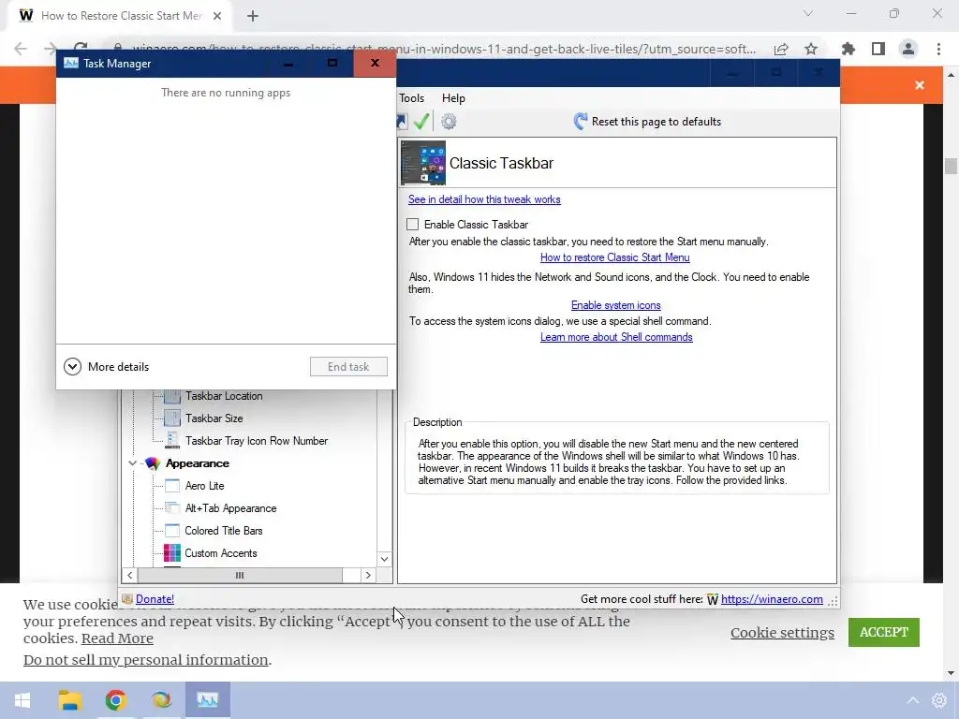Open Windows Start button
Viewport: 959px width, 719px height.
tap(22, 700)
